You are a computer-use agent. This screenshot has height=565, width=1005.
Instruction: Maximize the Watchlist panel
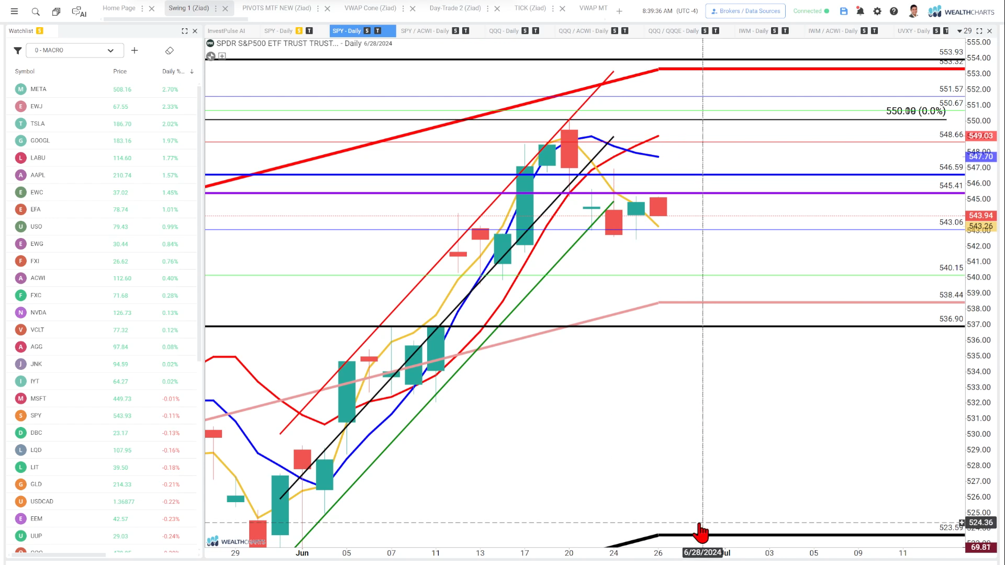pos(185,31)
